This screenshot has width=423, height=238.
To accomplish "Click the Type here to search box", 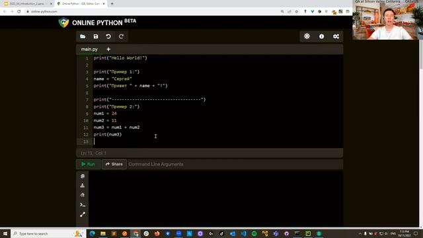I will pos(48,233).
